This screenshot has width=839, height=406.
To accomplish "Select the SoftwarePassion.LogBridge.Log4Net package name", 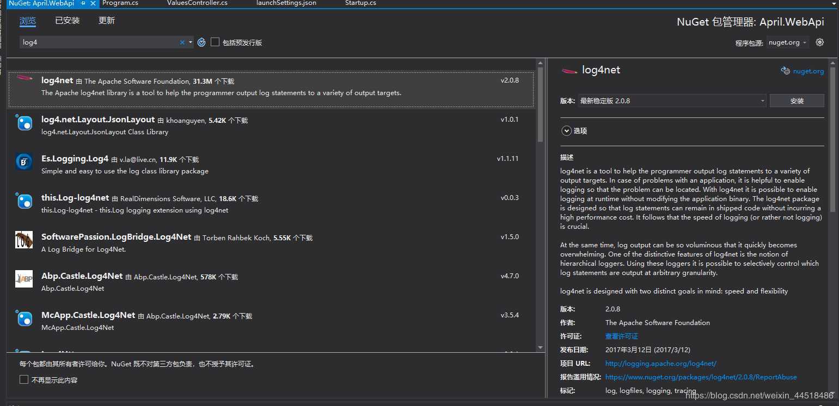I will point(117,237).
